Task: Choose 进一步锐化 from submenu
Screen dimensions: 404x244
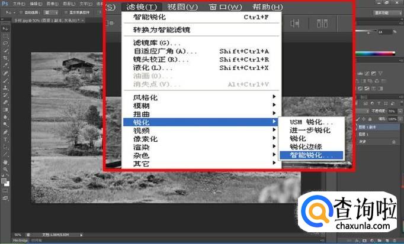Action: pos(311,130)
